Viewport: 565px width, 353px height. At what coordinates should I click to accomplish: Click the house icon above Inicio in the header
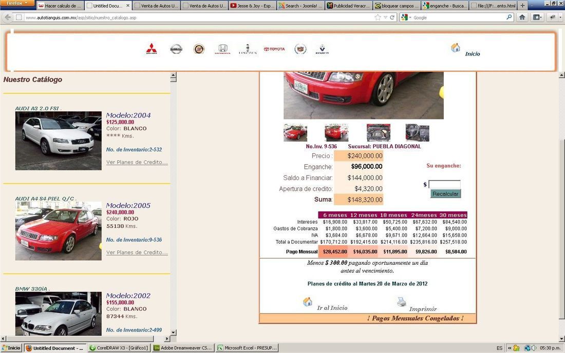coord(456,48)
